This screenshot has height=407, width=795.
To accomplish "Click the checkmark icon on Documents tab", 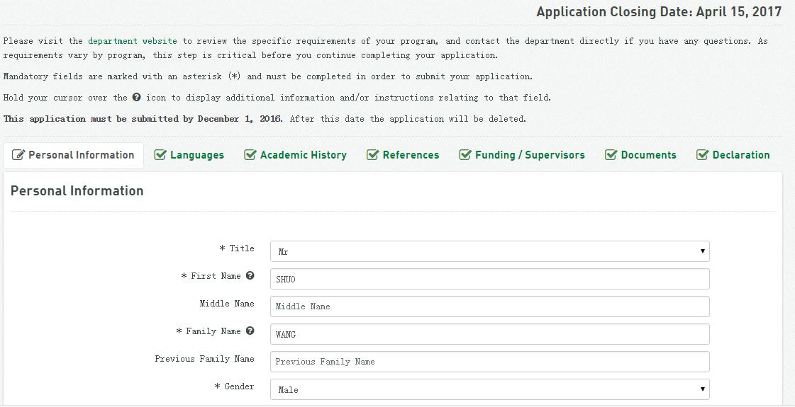I will click(611, 155).
